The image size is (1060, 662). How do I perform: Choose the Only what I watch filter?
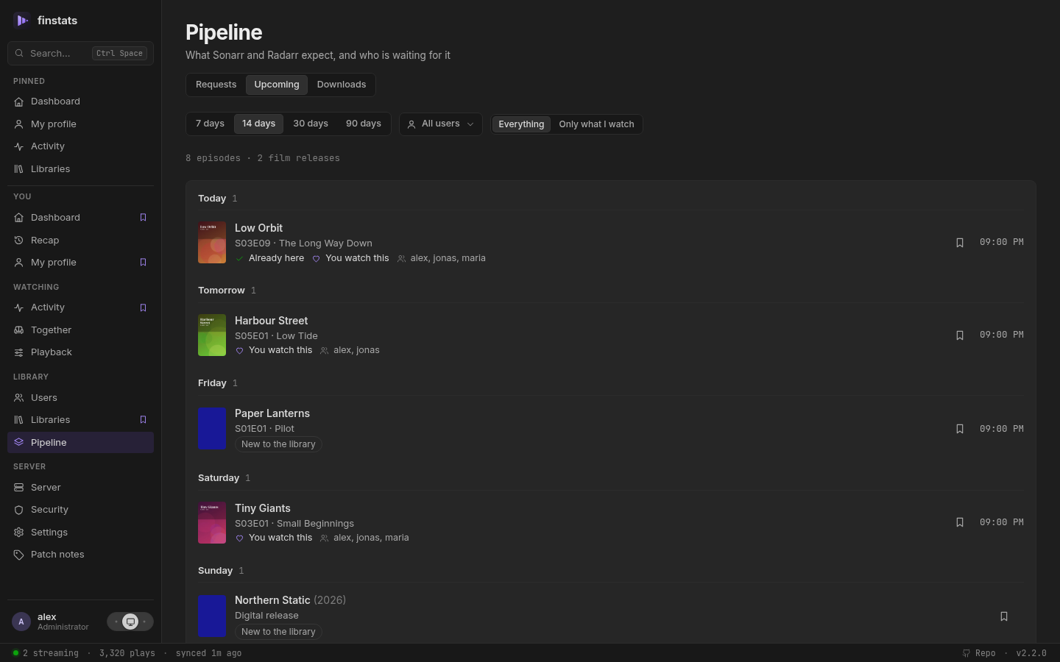[x=596, y=124]
